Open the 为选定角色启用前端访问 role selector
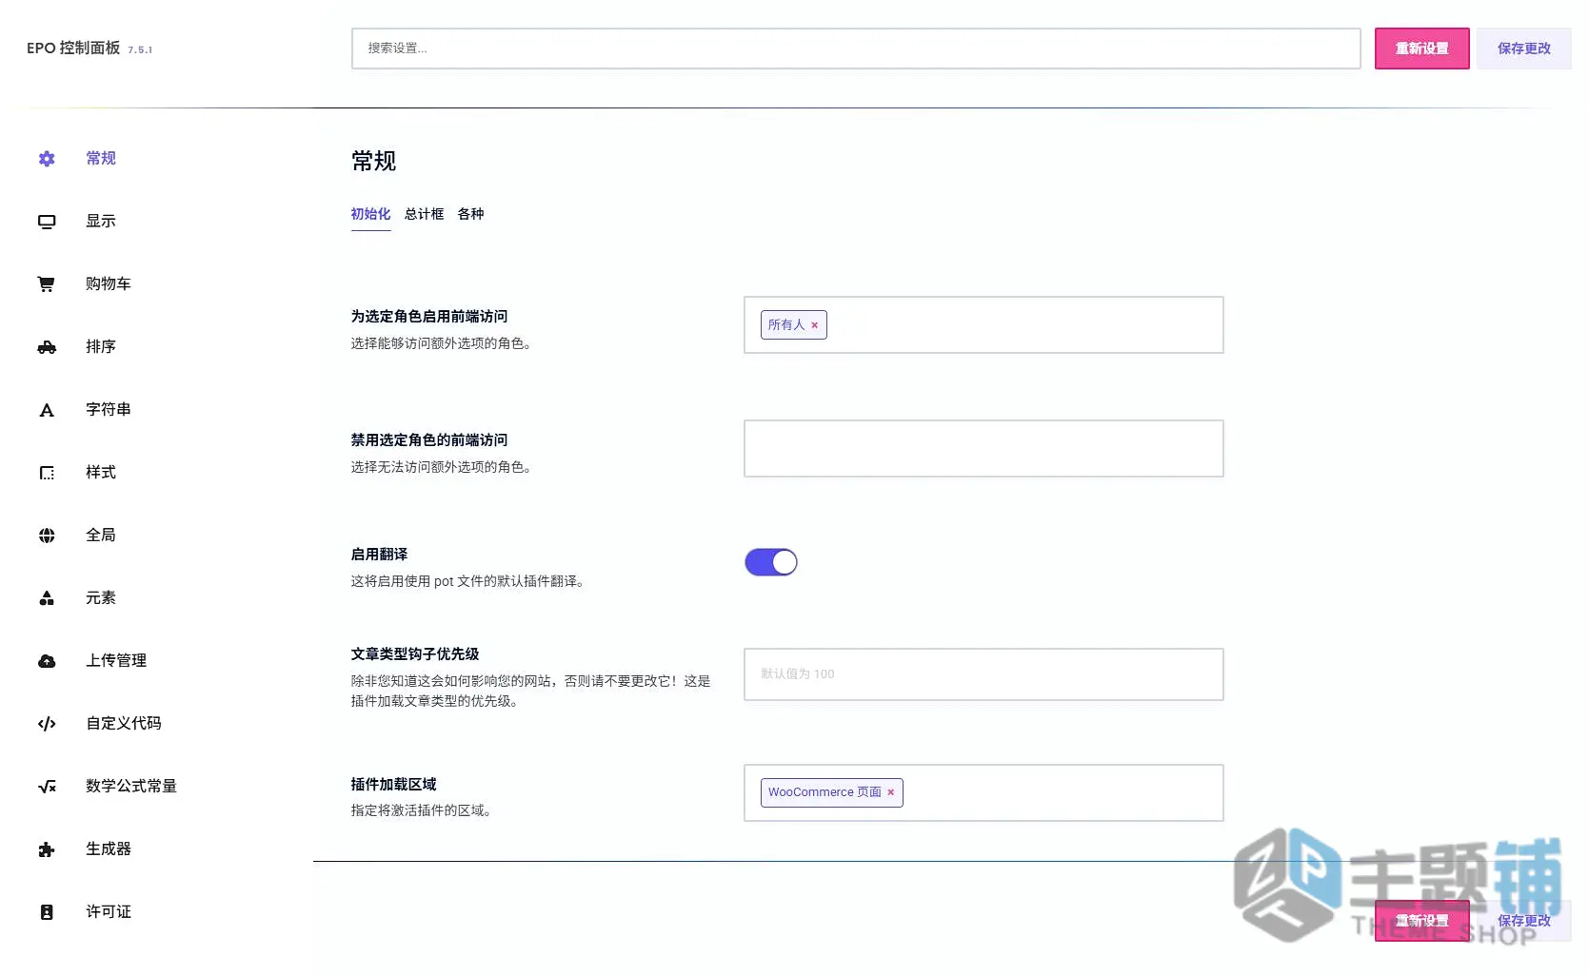 (x=983, y=325)
